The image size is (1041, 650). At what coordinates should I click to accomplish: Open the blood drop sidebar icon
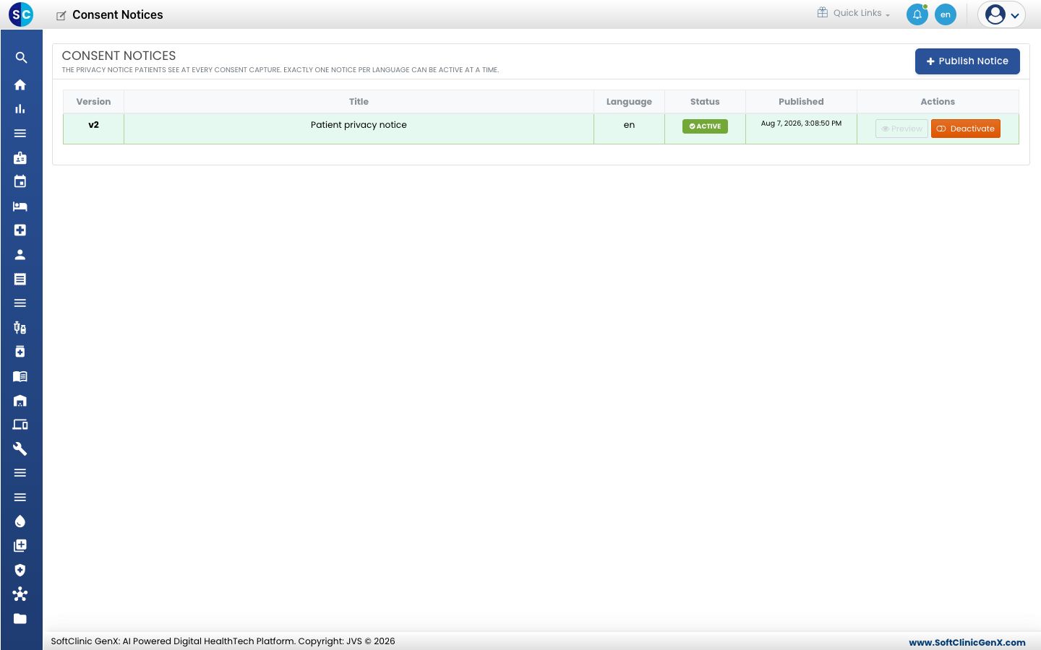(20, 521)
